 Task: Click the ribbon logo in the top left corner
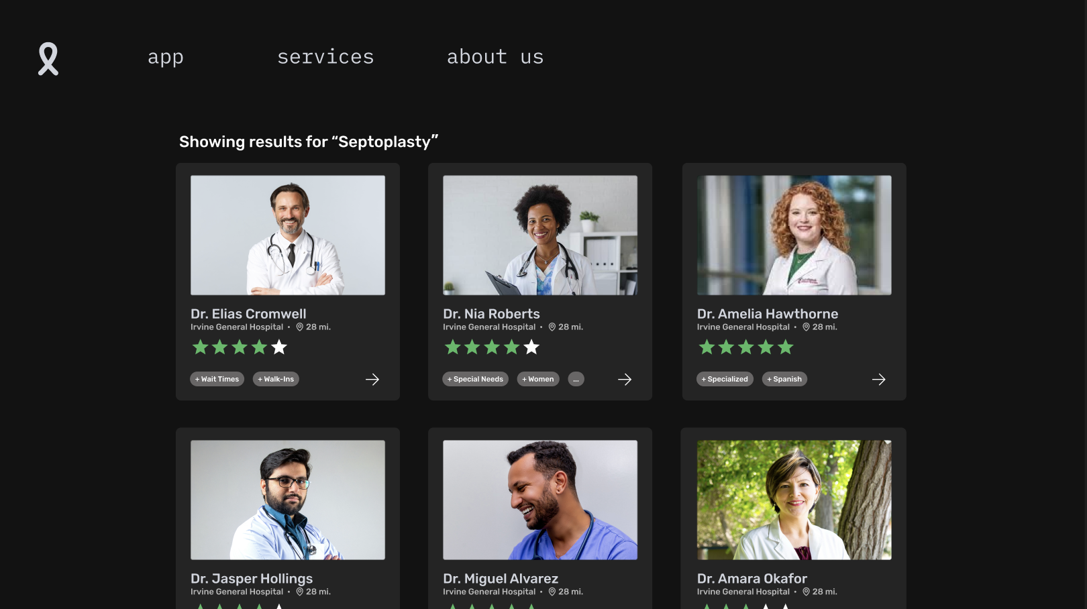[48, 60]
